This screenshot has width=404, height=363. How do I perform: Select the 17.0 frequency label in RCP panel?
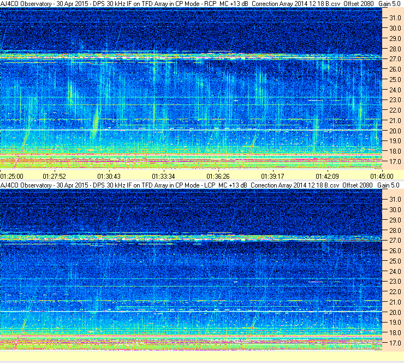(x=394, y=162)
